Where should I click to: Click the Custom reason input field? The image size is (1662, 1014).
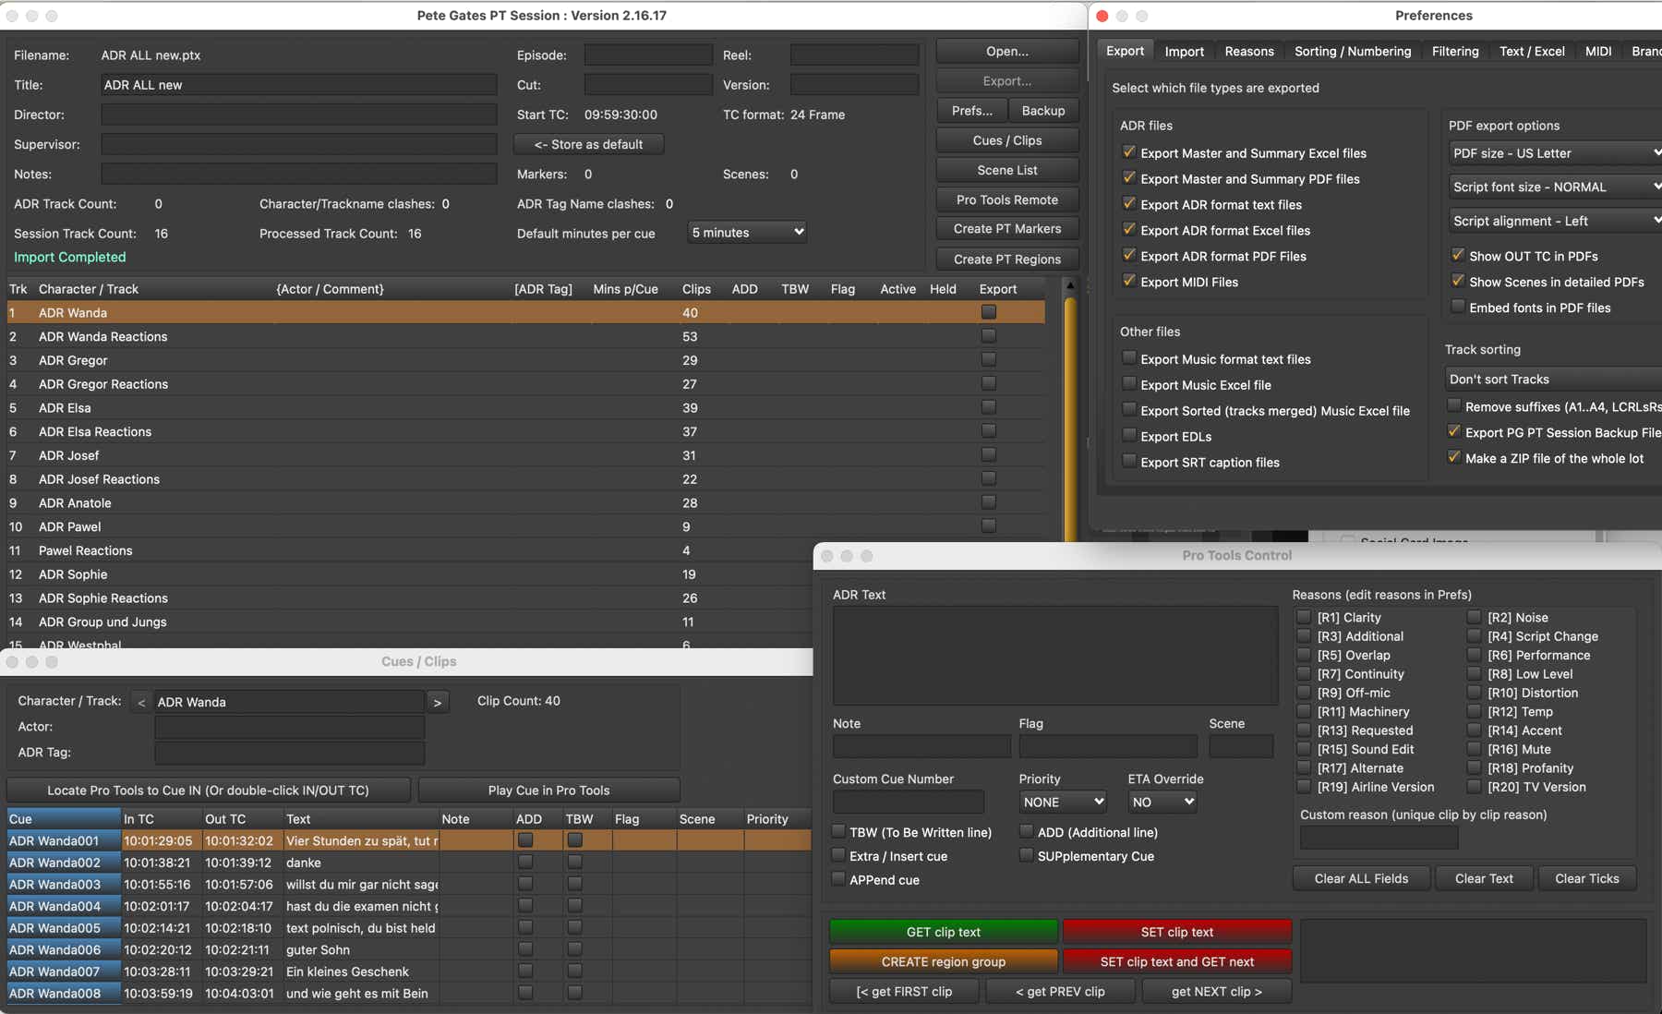tap(1379, 838)
